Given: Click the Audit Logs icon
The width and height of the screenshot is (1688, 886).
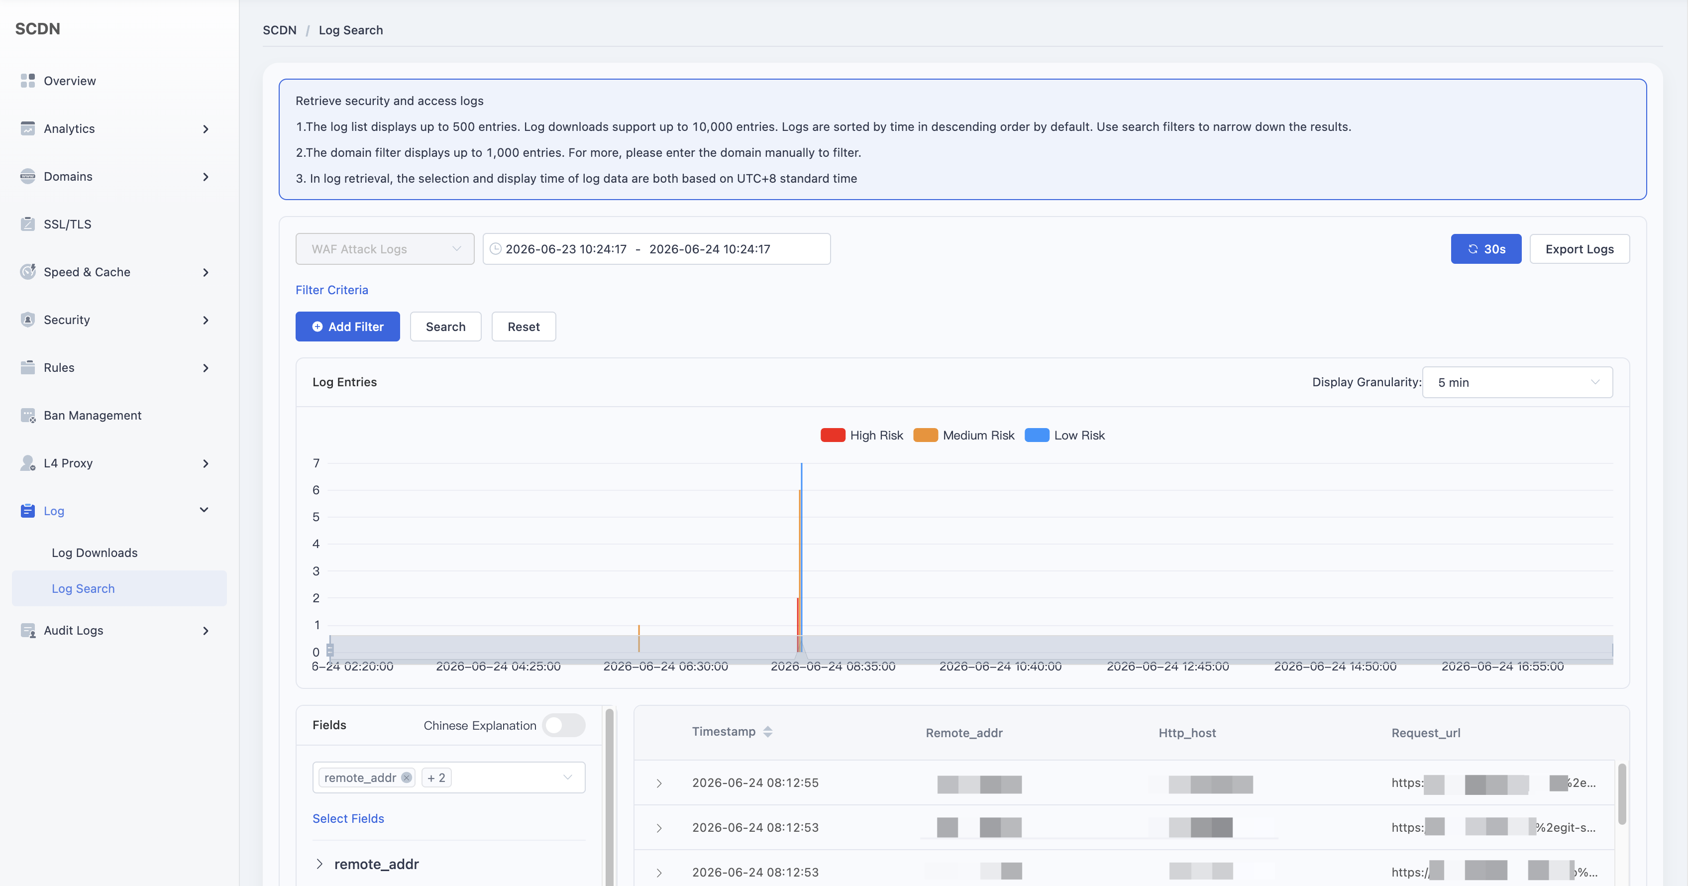Looking at the screenshot, I should coord(27,631).
